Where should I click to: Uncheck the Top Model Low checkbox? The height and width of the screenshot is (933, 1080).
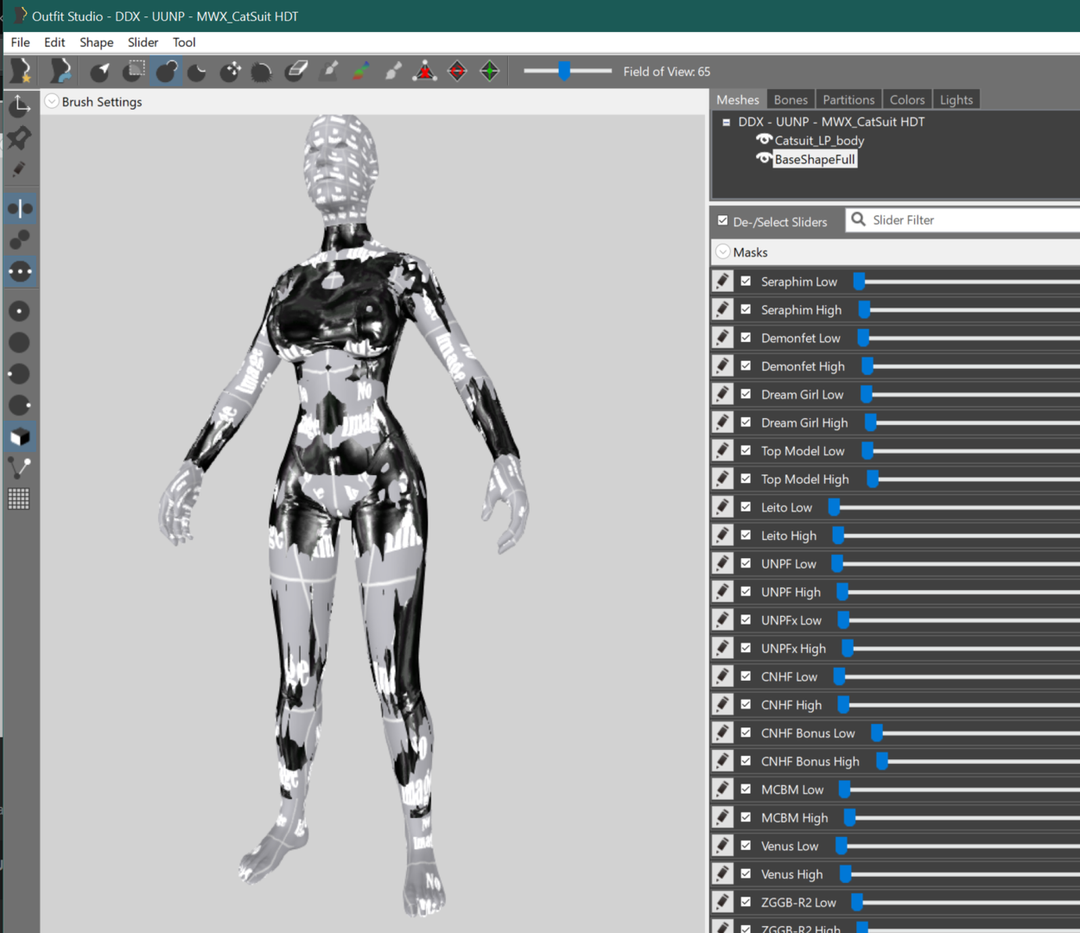[x=746, y=450]
